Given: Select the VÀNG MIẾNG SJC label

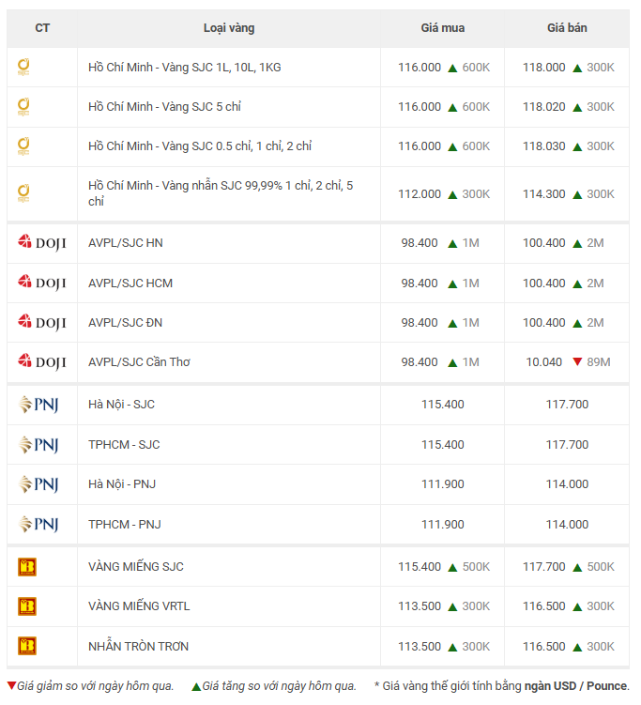Looking at the screenshot, I should point(136,566).
